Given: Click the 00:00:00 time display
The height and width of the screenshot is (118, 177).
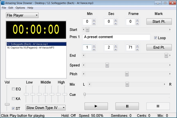Looking at the screenshot, I should coord(36,30).
